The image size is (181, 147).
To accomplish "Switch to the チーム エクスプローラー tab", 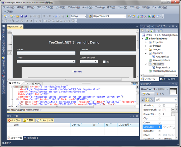I will [x=168, y=79].
